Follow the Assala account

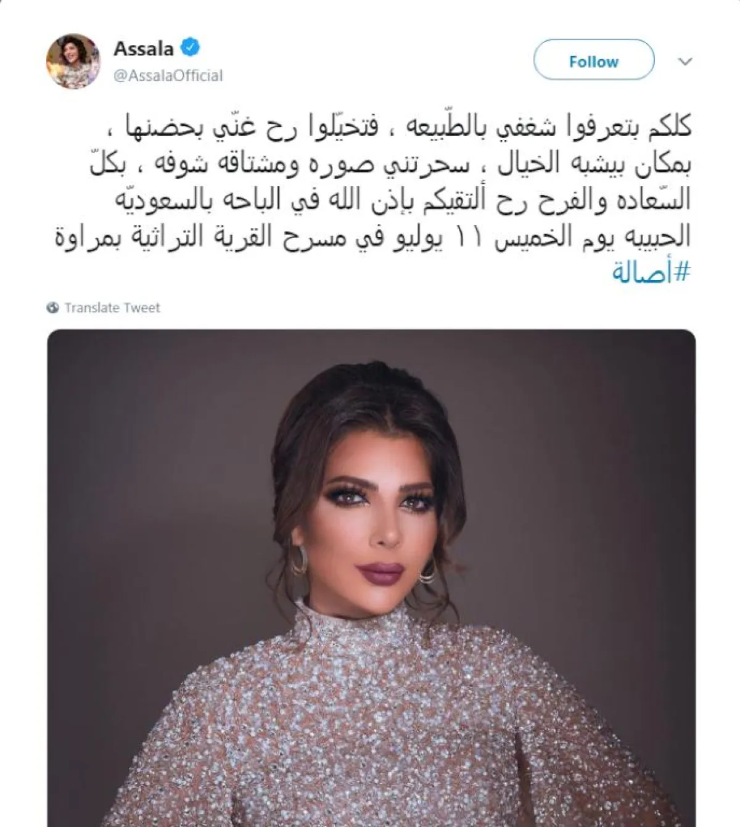pos(593,60)
